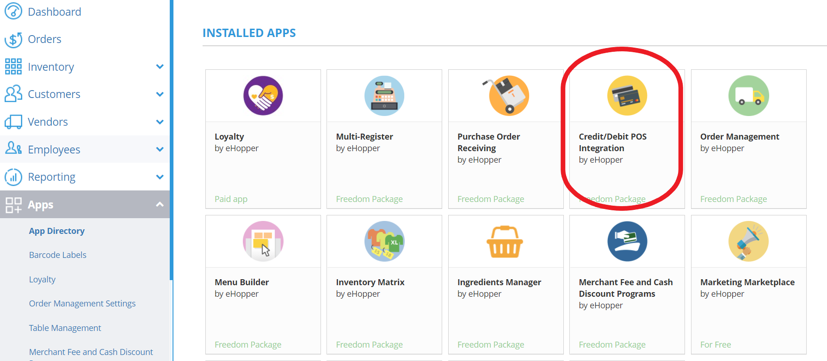This screenshot has width=827, height=361.
Task: Open the Ingredients Manager basket icon
Action: pos(505,241)
